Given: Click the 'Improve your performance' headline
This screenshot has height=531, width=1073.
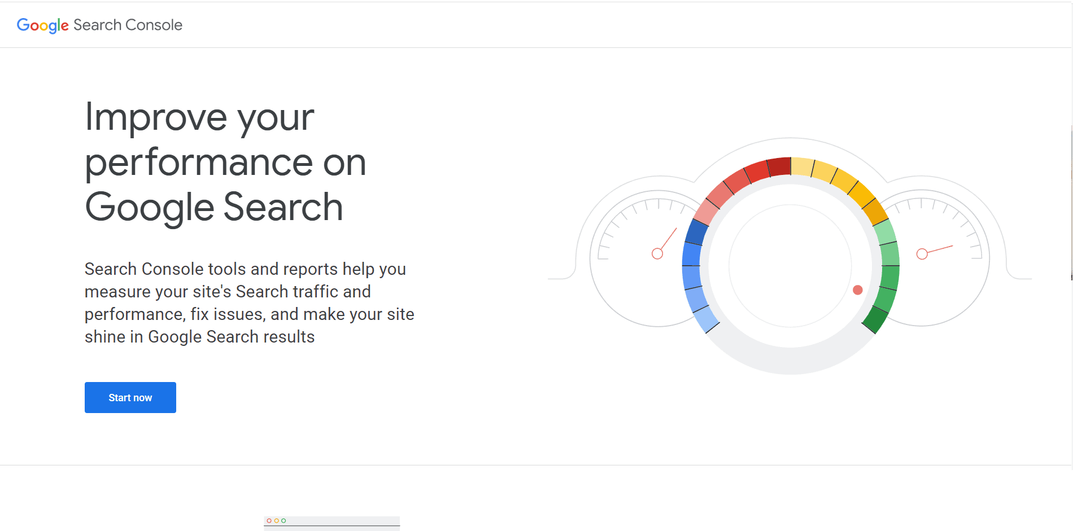Looking at the screenshot, I should click(225, 162).
